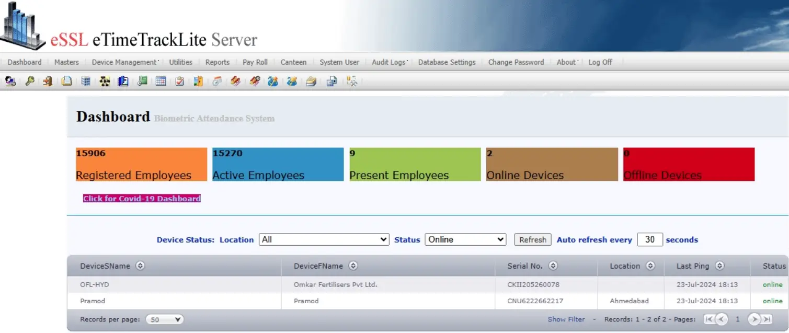Go to last page of records
Viewport: 789px width, 333px height.
(x=767, y=319)
